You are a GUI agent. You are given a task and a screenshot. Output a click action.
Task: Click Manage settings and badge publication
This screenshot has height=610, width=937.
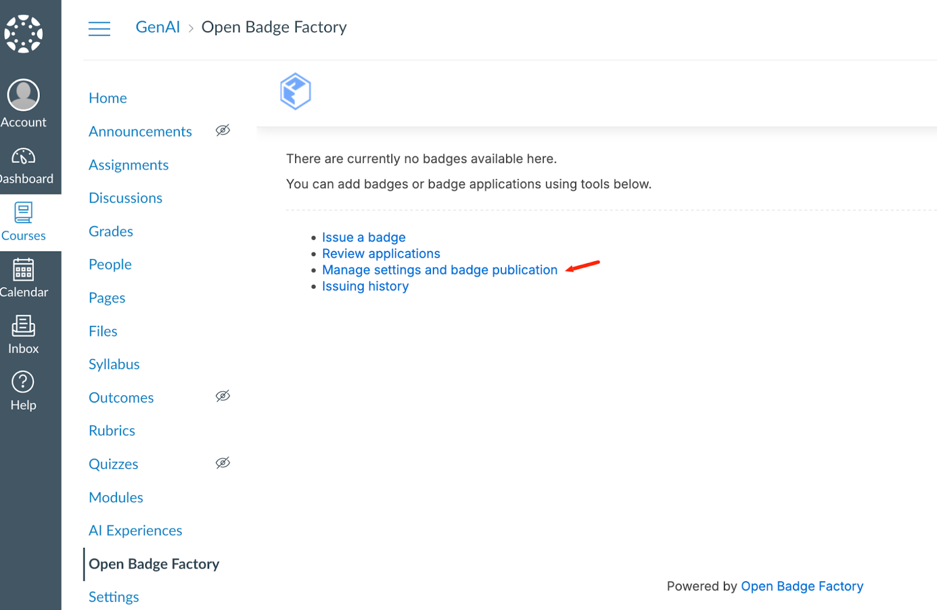440,270
